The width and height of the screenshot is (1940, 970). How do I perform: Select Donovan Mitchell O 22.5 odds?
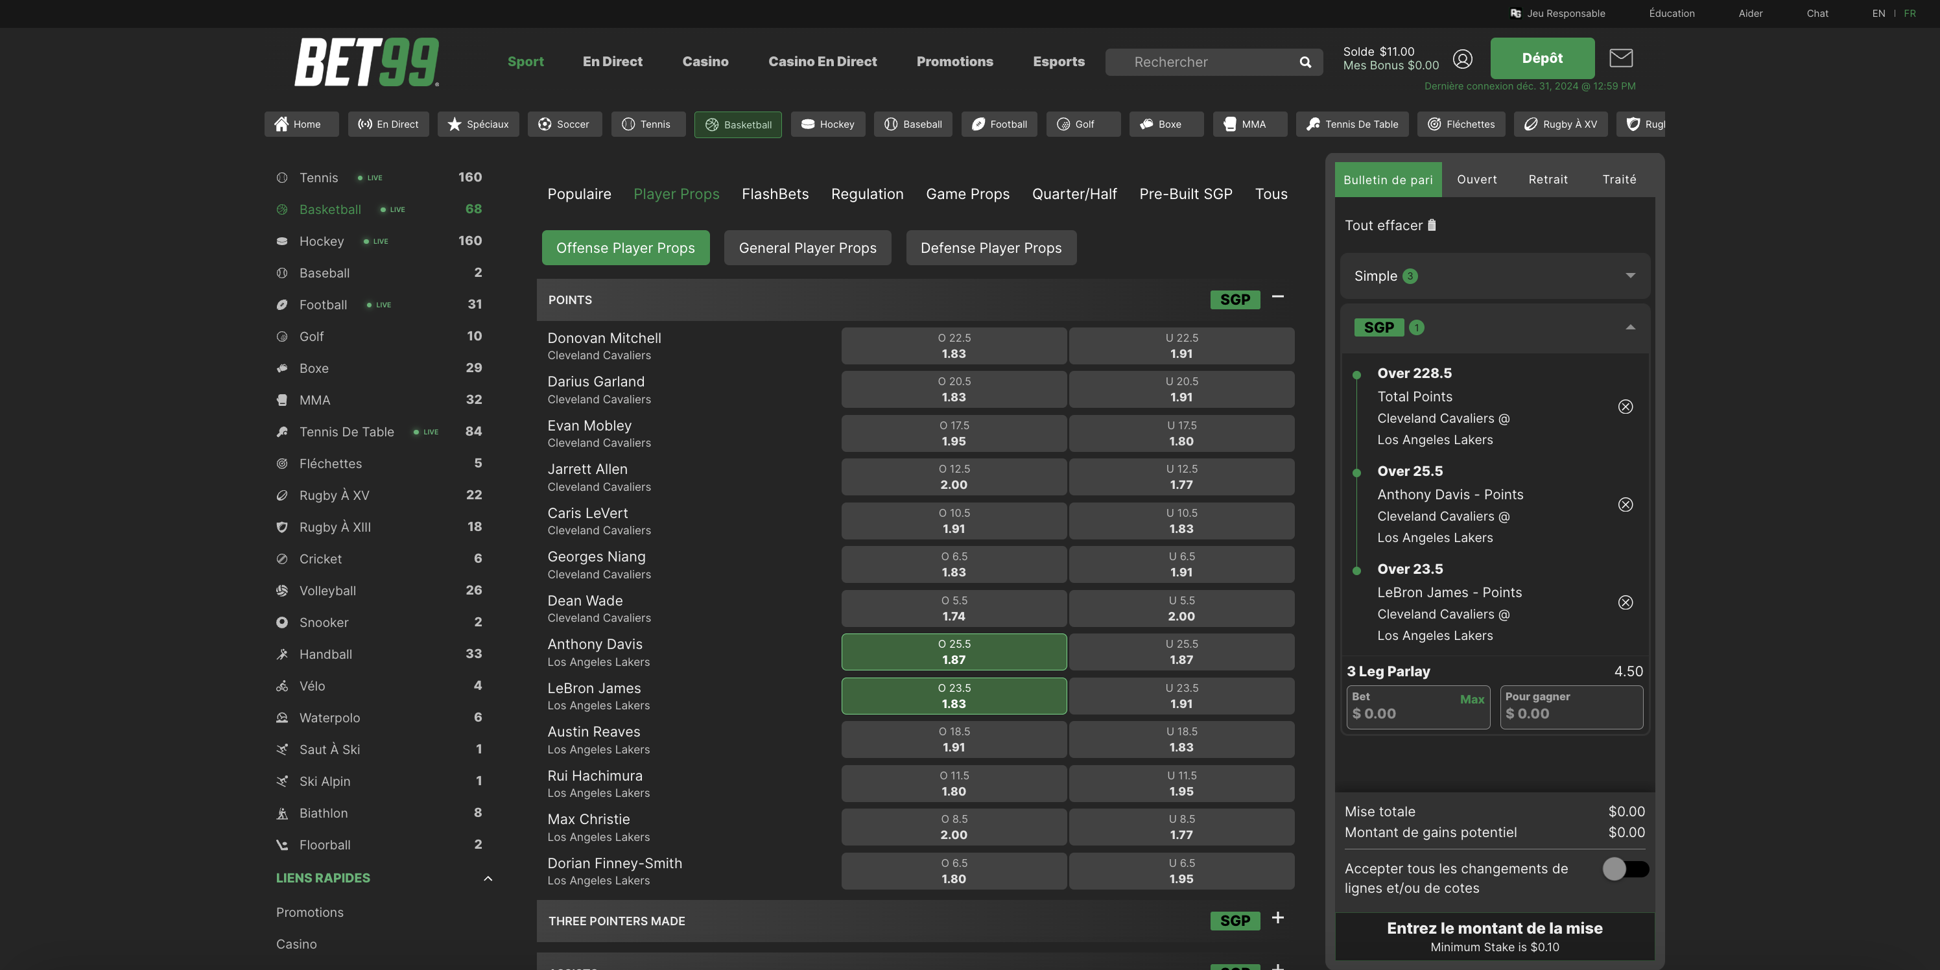click(x=953, y=346)
